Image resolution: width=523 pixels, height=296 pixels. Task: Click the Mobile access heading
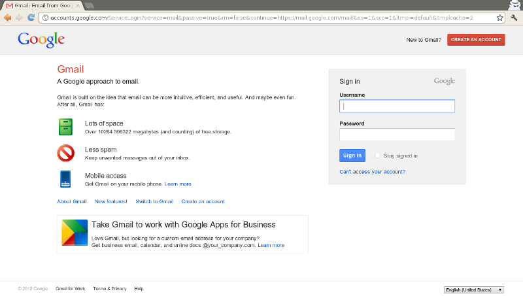coord(105,176)
